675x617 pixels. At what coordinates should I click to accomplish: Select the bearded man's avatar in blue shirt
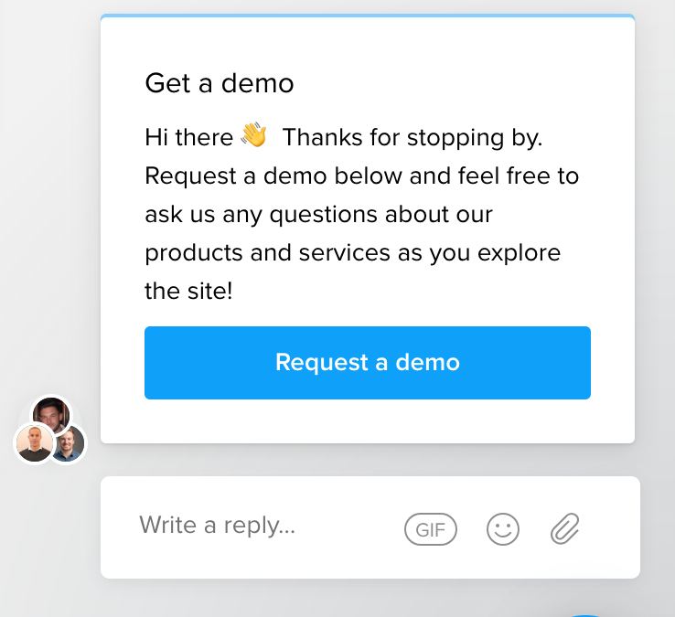tap(69, 444)
